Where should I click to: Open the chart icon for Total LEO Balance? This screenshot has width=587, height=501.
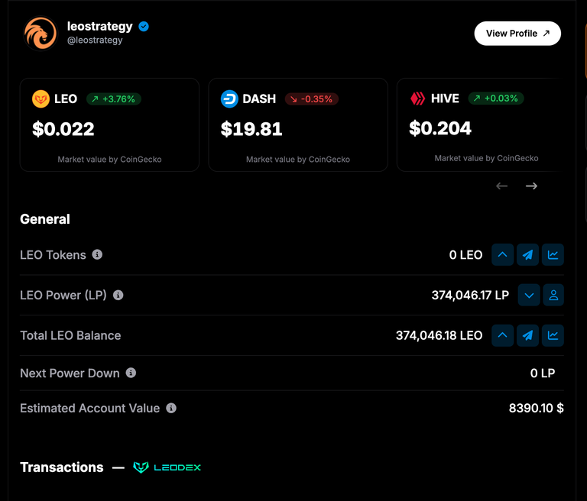pyautogui.click(x=553, y=335)
